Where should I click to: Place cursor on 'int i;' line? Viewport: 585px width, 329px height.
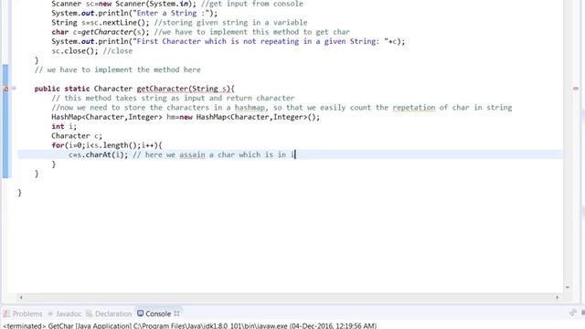coord(64,126)
